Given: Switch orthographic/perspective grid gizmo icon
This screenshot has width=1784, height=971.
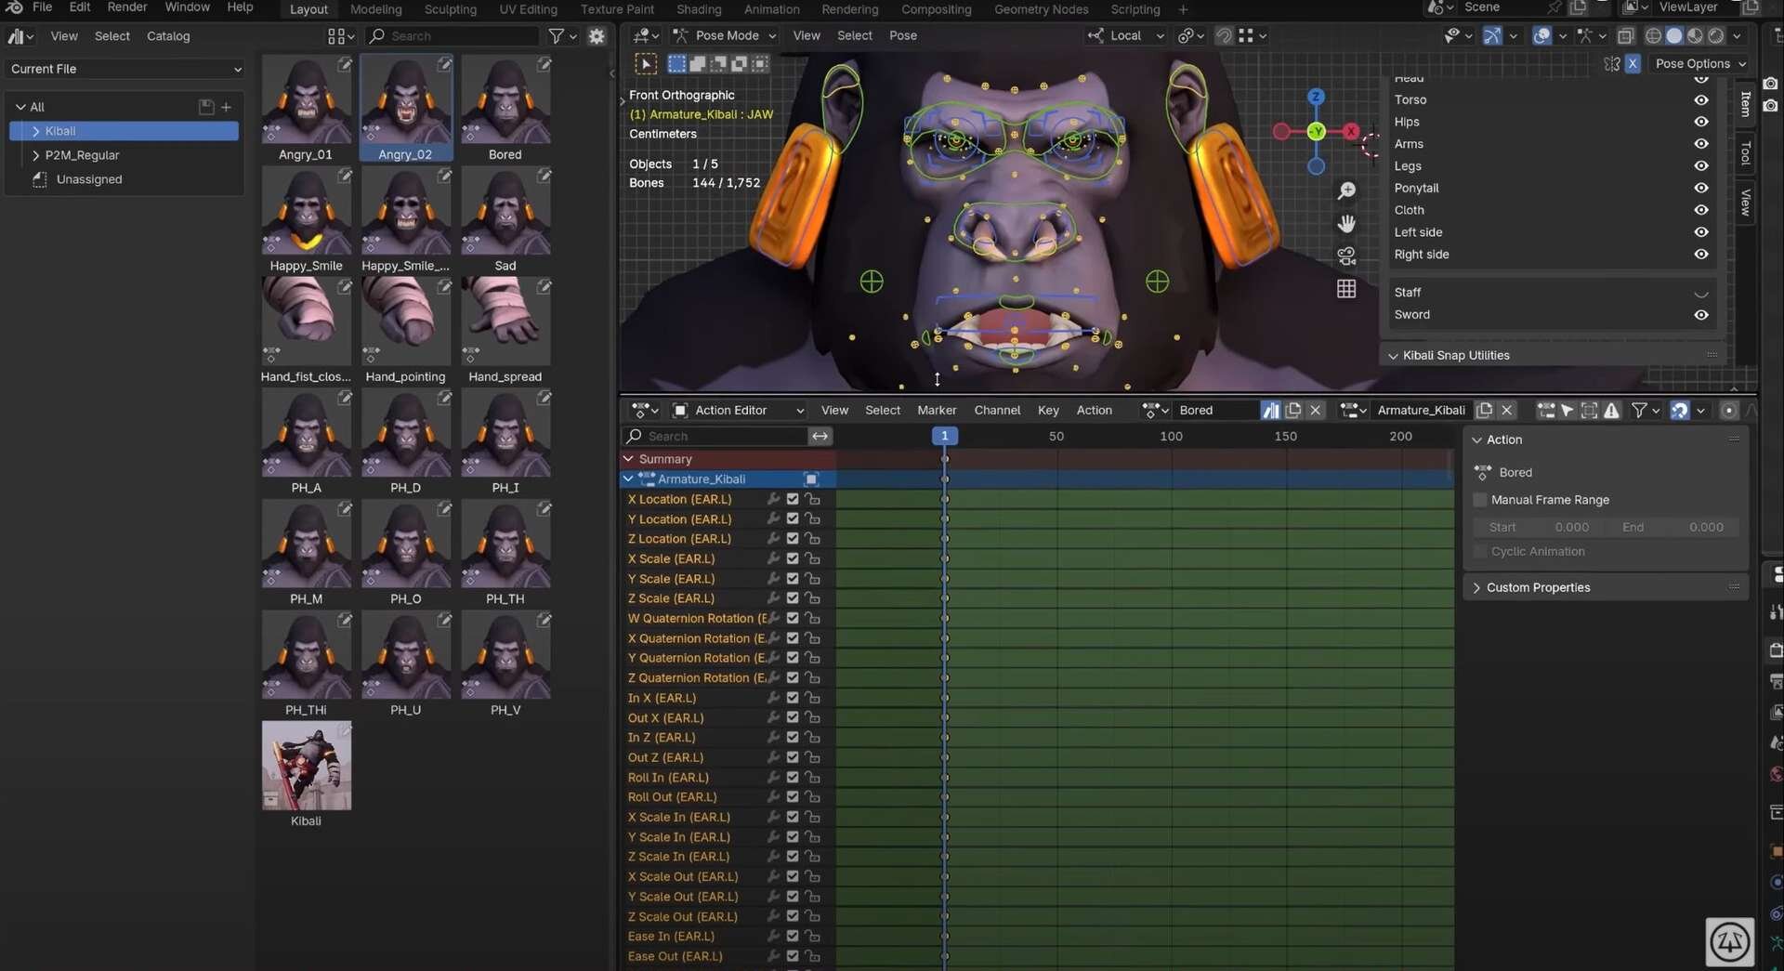Looking at the screenshot, I should tap(1346, 289).
